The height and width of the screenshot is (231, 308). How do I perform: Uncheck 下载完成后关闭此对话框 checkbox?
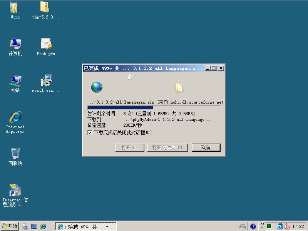pos(90,132)
